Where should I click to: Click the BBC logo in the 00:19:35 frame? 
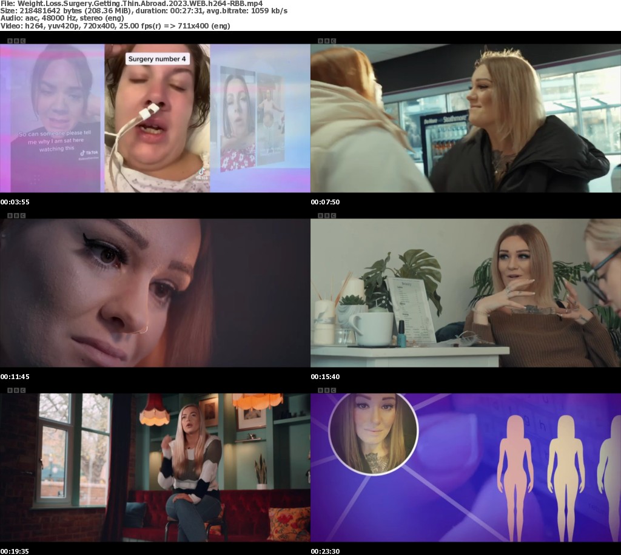(16, 390)
